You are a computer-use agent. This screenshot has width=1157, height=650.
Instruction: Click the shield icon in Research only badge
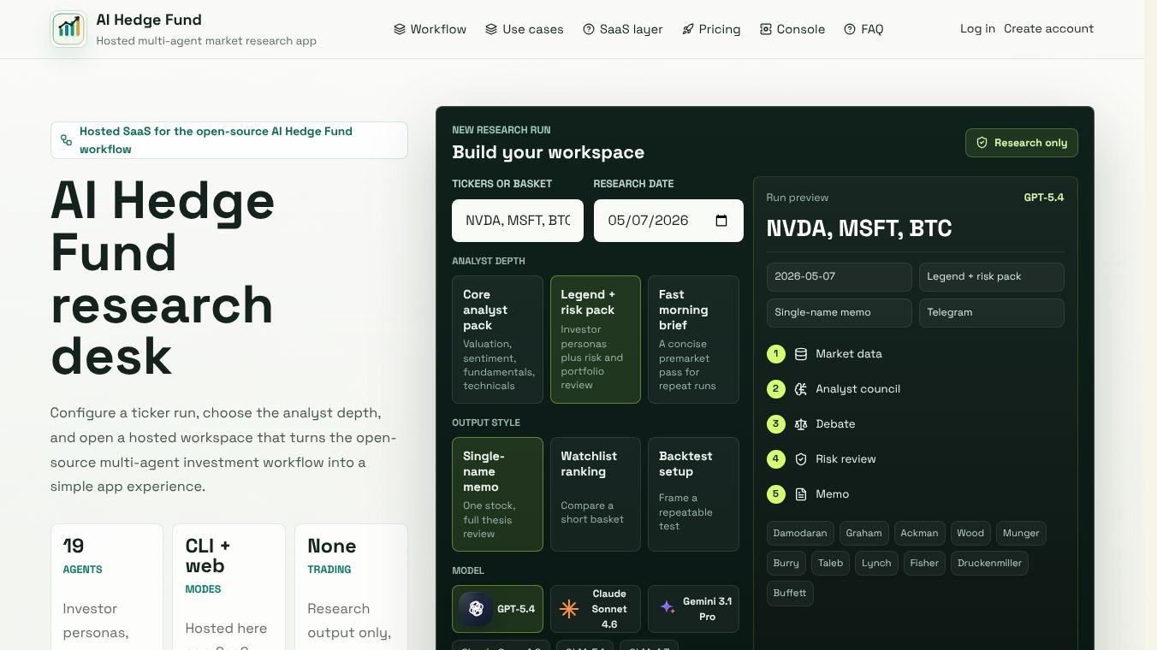point(982,143)
